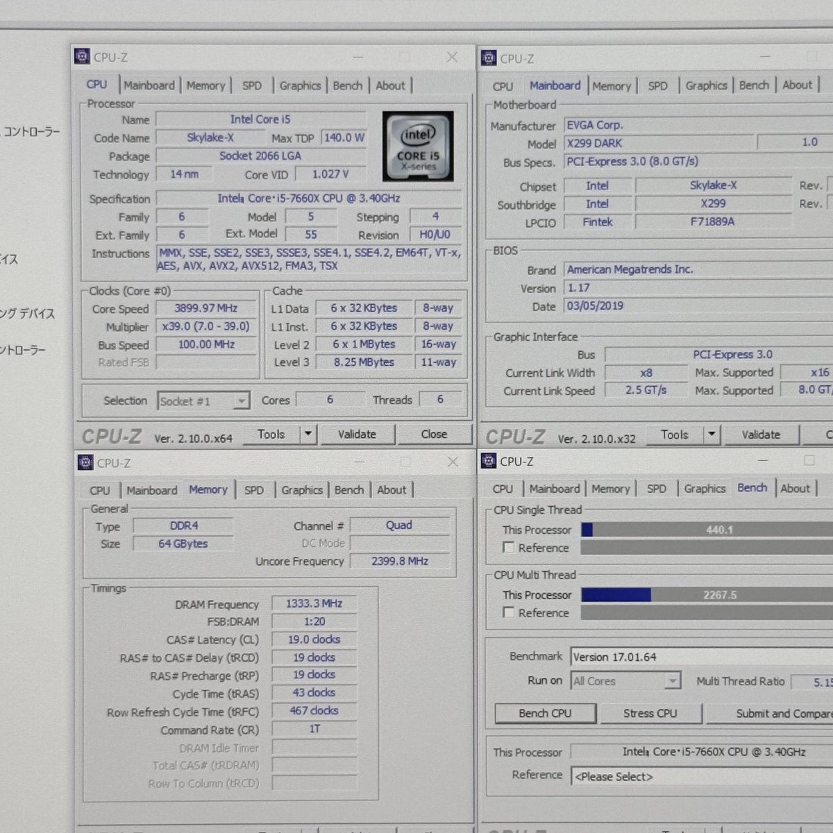Click Validate button in Mainboard window
833x833 pixels.
[x=761, y=435]
